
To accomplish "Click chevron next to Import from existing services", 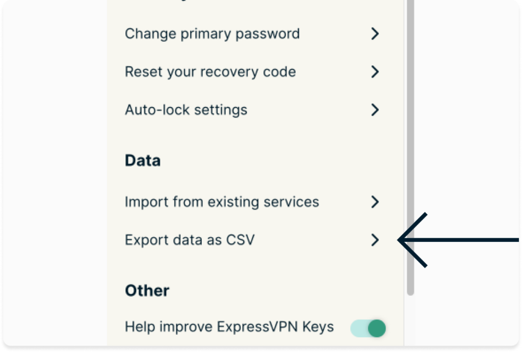I will point(375,202).
